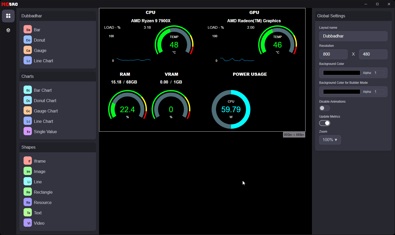
Task: Select the Donut component icon
Action: [28, 40]
